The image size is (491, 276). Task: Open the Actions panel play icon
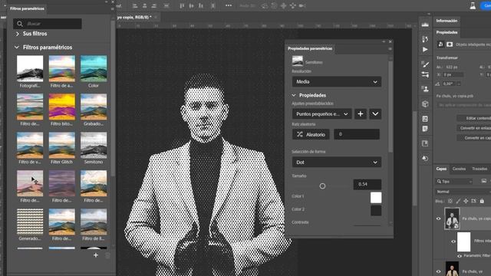pos(425,49)
